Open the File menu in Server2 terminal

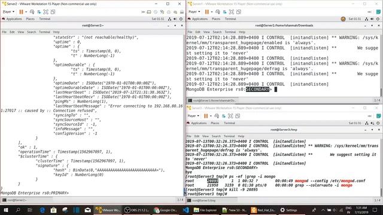pyautogui.click(x=4, y=32)
